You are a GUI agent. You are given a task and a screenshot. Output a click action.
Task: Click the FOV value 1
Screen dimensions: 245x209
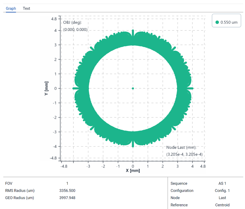67,183
